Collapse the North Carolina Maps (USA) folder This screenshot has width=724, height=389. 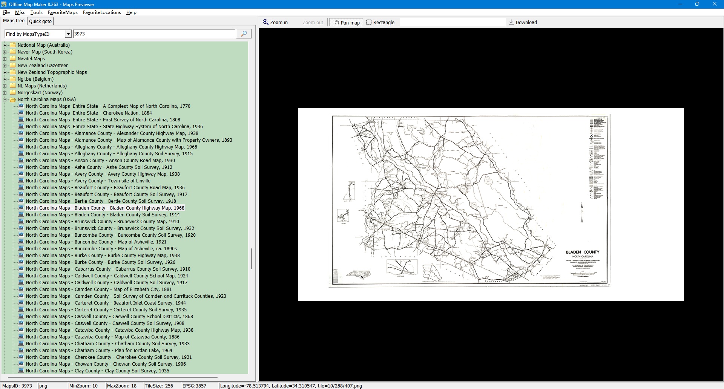click(x=5, y=100)
